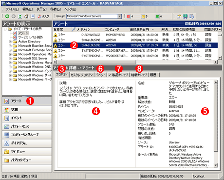Select the A2BSV0 alert updated 17:01:06
The width and height of the screenshot is (224, 180).
coord(135,40)
